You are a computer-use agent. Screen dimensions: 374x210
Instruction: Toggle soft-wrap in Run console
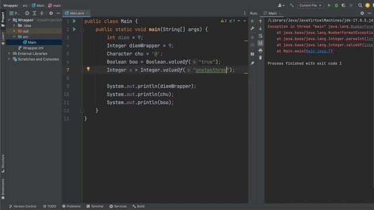pyautogui.click(x=261, y=36)
